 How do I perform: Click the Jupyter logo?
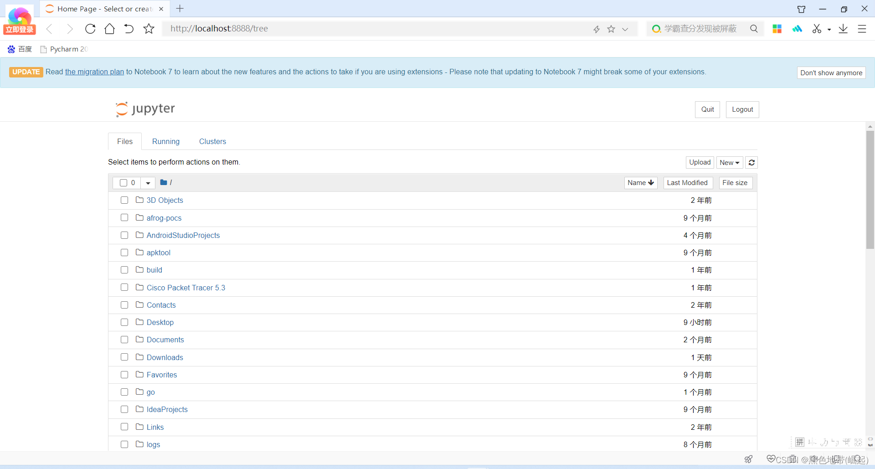(x=145, y=109)
